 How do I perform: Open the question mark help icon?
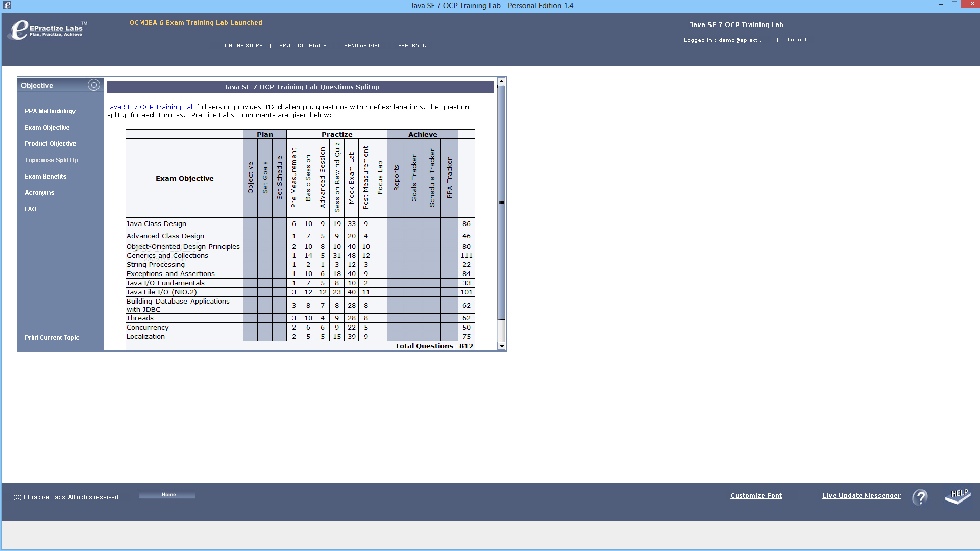(x=920, y=497)
